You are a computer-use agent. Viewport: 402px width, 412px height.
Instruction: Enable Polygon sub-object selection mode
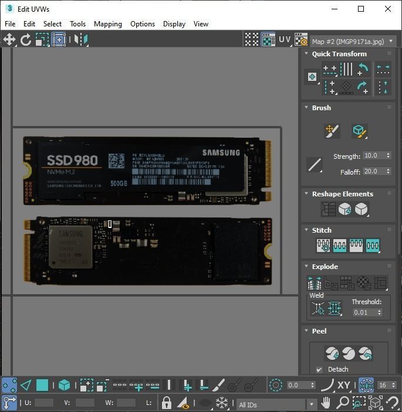click(x=42, y=386)
